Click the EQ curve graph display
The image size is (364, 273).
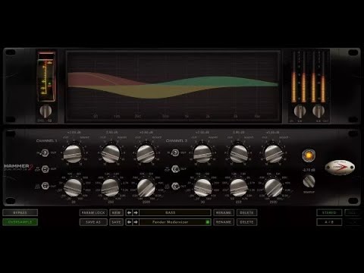pos(173,86)
